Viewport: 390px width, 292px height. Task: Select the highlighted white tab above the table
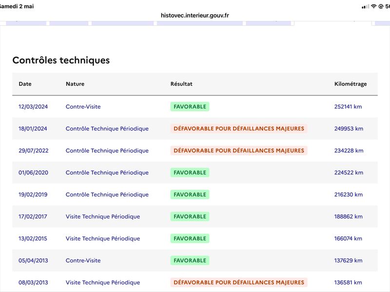[x=333, y=23]
